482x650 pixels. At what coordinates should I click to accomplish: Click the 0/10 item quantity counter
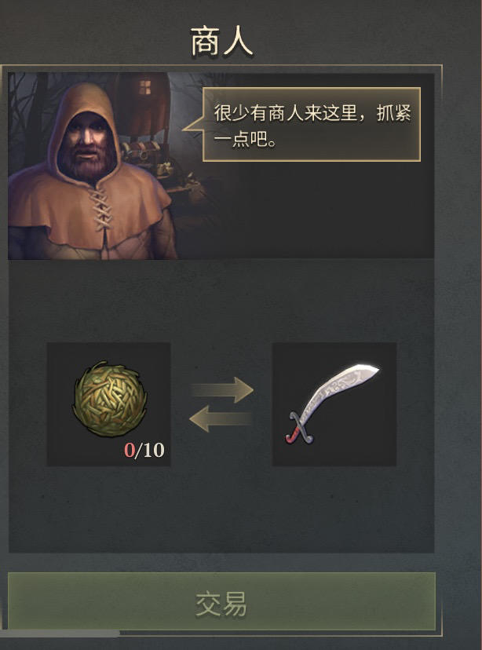144,450
